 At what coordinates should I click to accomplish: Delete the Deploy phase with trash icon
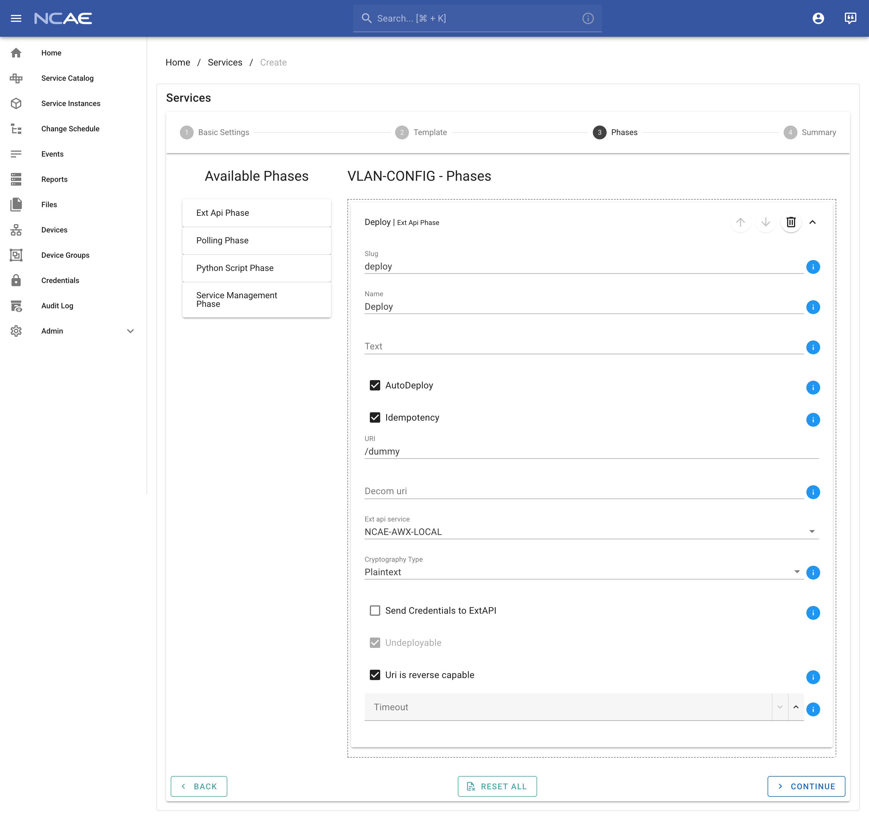point(791,222)
